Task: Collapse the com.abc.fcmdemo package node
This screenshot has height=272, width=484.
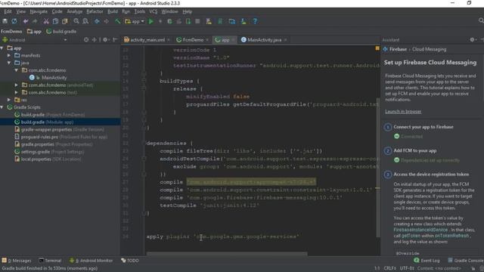Action: [17, 70]
